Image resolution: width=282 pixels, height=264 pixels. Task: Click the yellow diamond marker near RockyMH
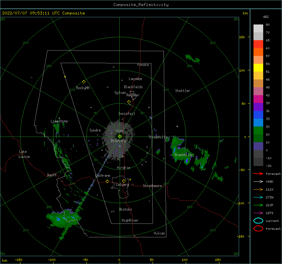click(x=84, y=82)
